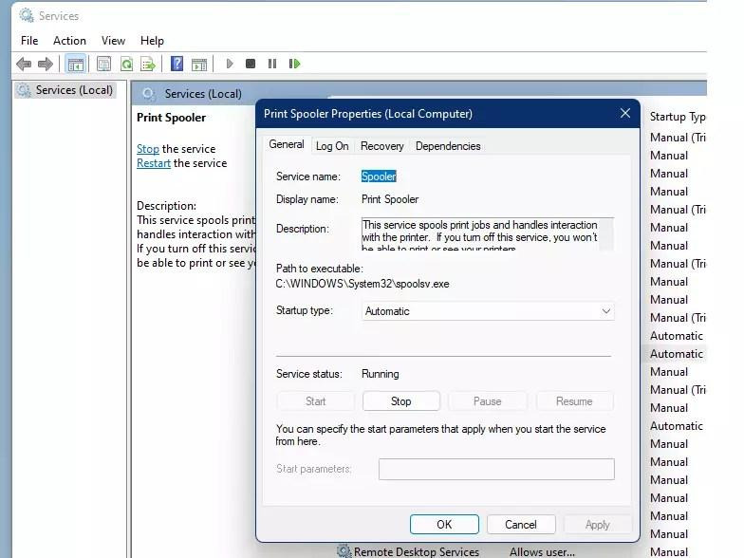744x558 pixels.
Task: Click the Allows user... description cell
Action: (x=543, y=552)
